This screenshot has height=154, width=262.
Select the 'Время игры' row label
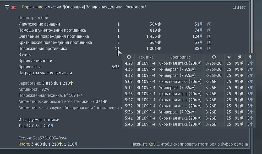29,67
